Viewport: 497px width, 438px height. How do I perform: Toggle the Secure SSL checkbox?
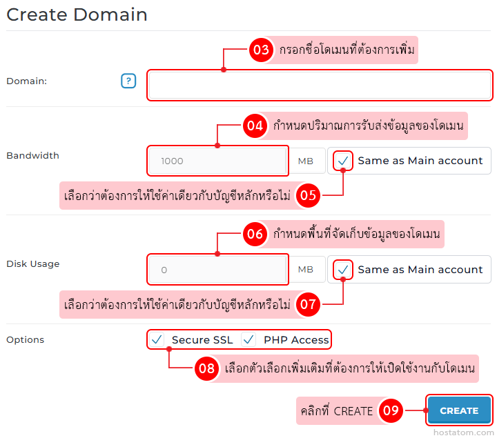(x=157, y=339)
